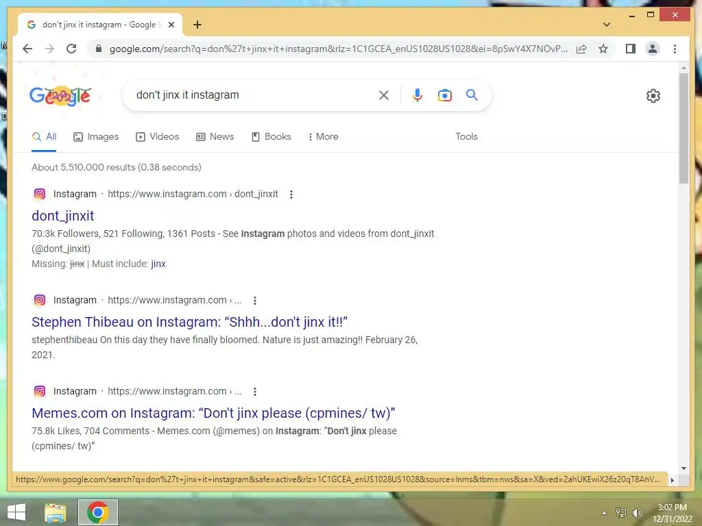The image size is (702, 526).
Task: Click the Google doodle logo
Action: 60,95
